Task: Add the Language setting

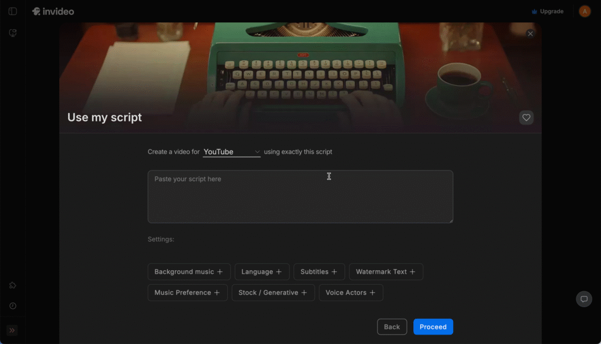Action: coord(262,272)
